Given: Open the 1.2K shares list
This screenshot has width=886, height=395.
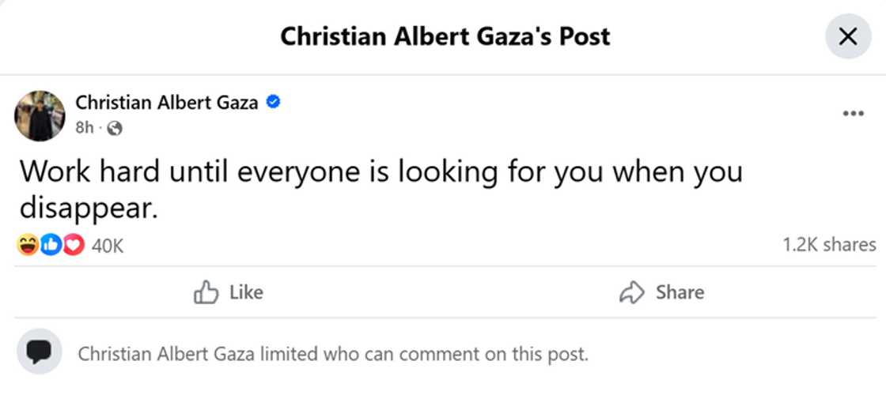Looking at the screenshot, I should (x=829, y=245).
